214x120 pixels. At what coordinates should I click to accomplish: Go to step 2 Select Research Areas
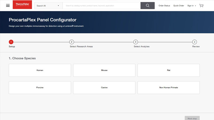tap(71, 42)
